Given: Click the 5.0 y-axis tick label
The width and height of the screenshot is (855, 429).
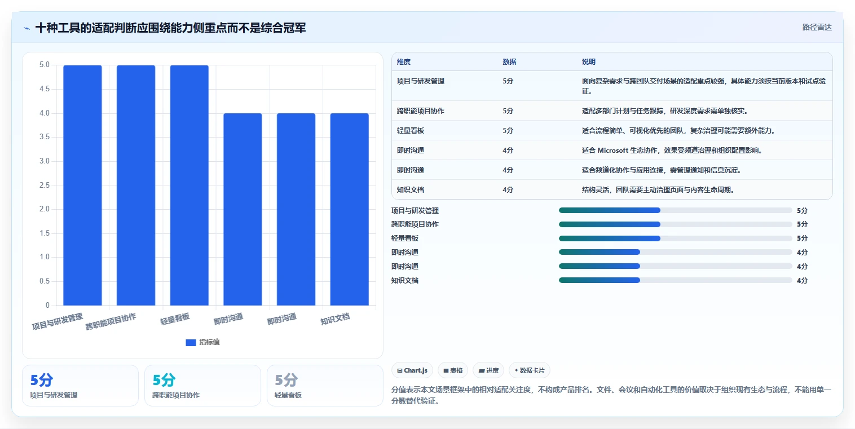Looking at the screenshot, I should pos(44,65).
